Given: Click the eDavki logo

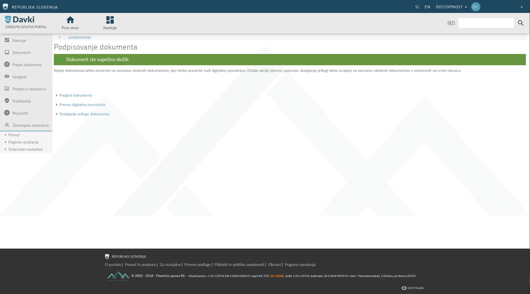Looking at the screenshot, I should [20, 20].
